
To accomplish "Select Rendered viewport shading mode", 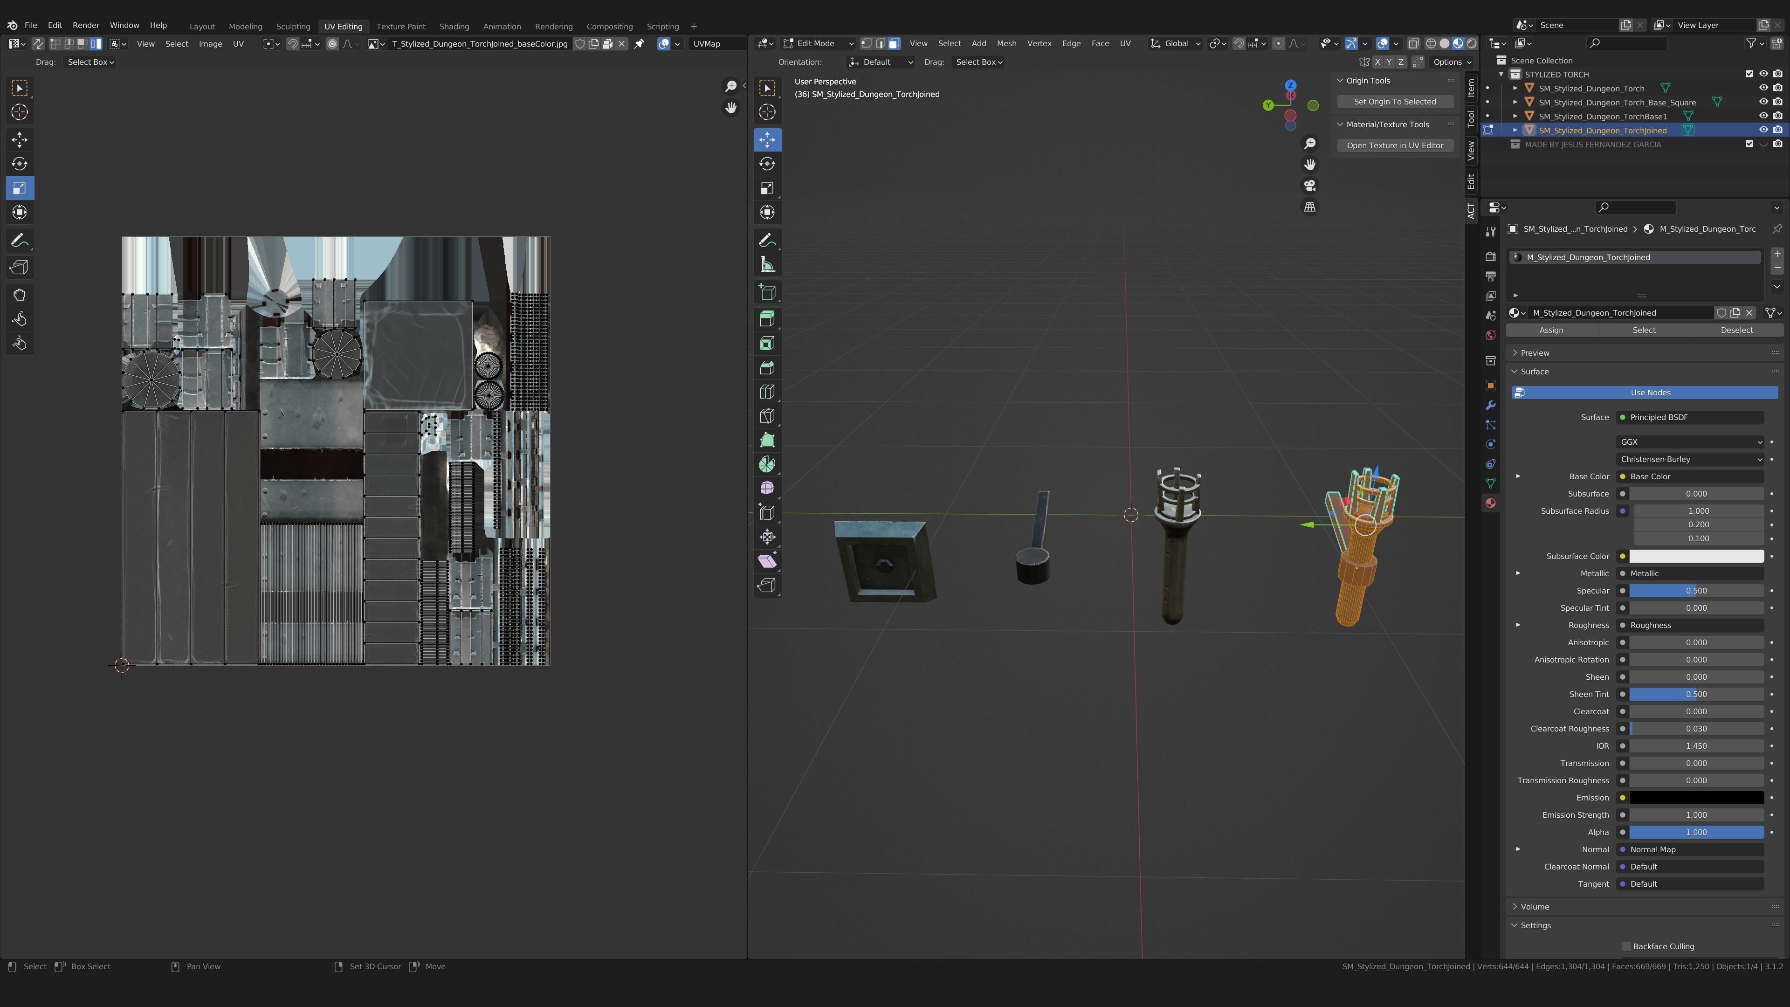I will pos(1471,44).
